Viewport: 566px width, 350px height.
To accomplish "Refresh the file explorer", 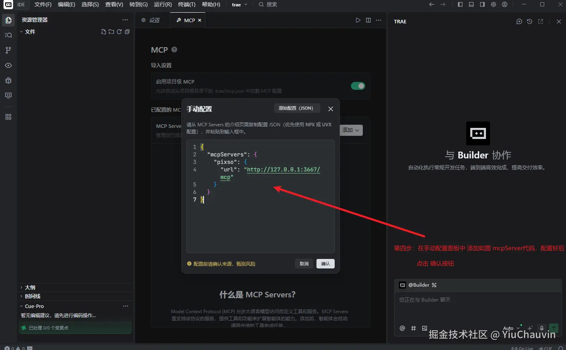I will 119,32.
